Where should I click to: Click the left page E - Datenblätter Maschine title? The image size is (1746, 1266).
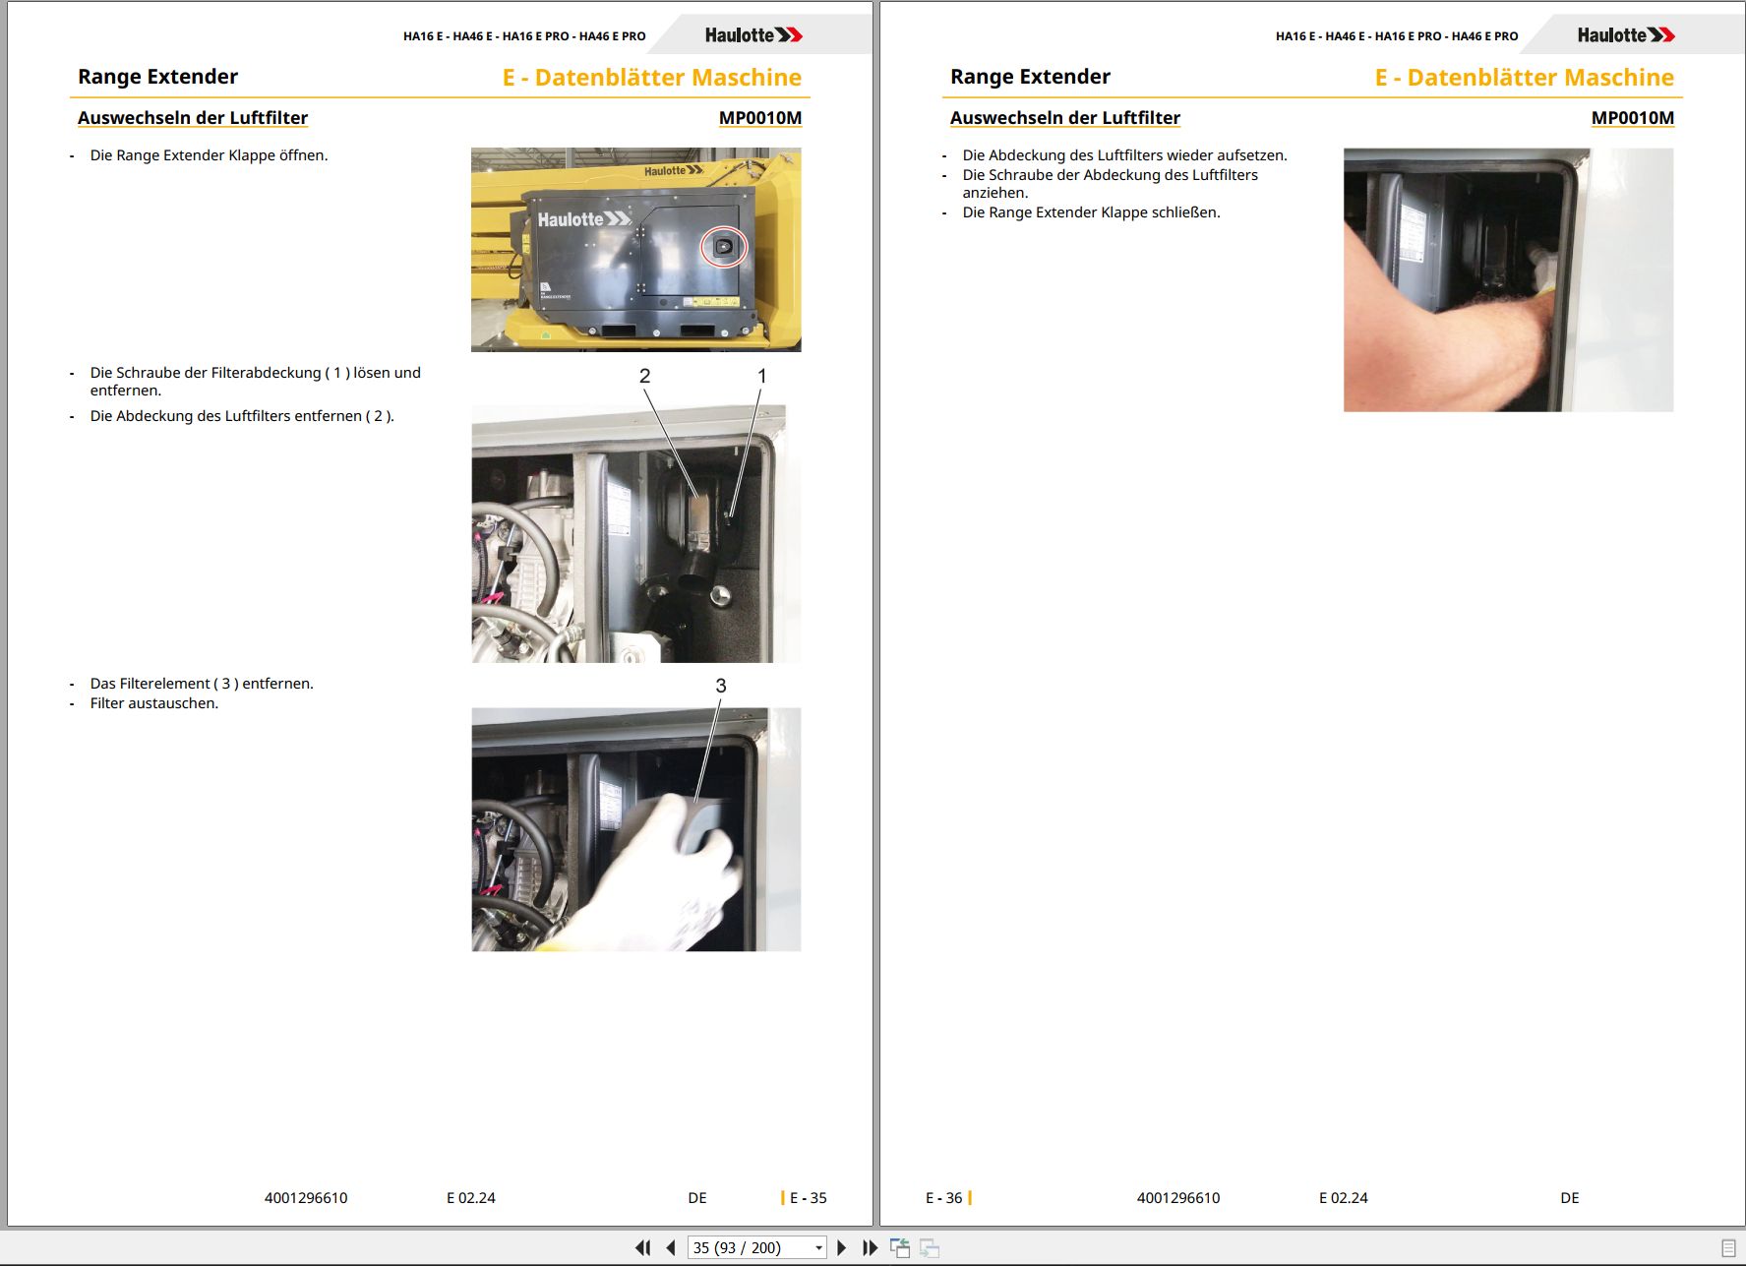652,78
